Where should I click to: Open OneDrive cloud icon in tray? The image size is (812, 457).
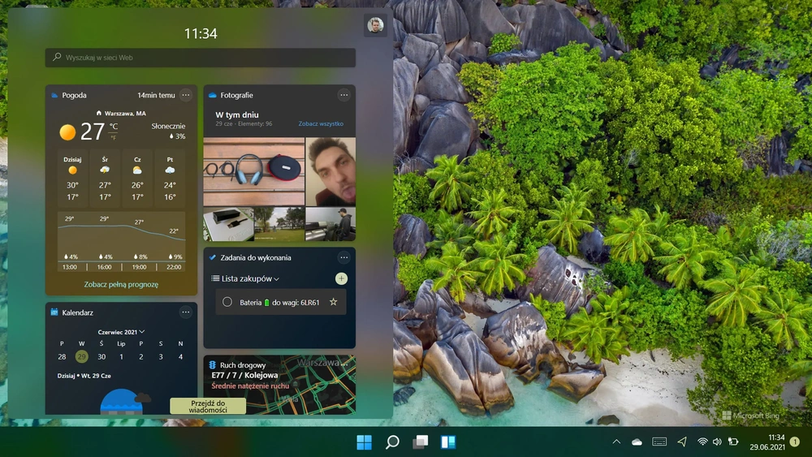(637, 442)
